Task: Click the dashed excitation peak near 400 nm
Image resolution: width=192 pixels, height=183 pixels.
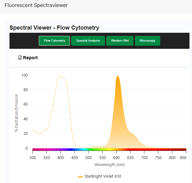Action: pyautogui.click(x=60, y=76)
